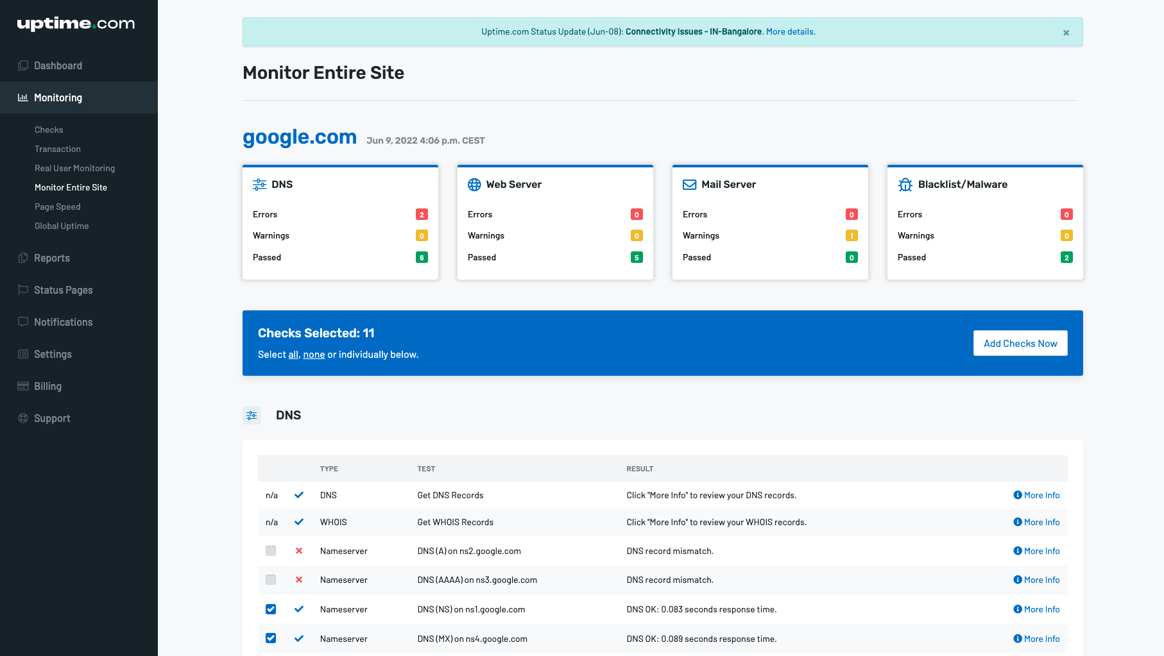Click the Mail Server envelope icon
Screen dimensions: 1164x656
690,185
